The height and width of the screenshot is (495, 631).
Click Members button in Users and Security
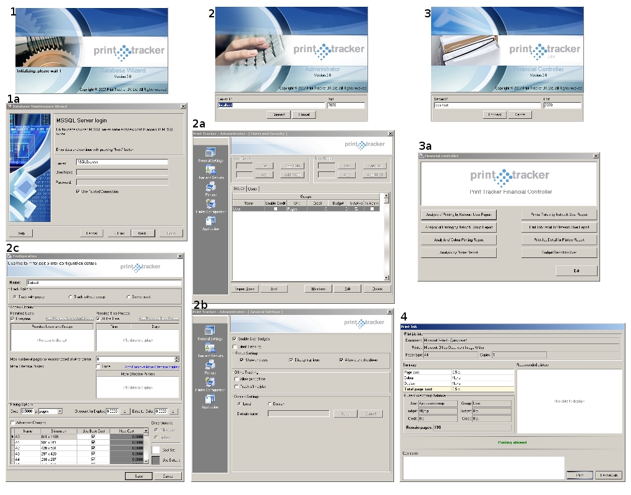(318, 288)
